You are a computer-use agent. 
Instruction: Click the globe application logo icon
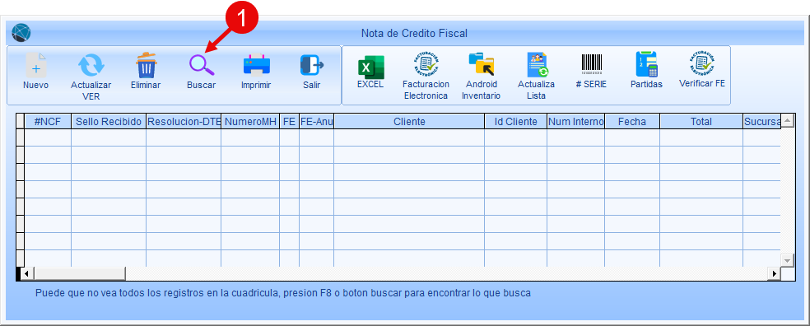coord(21,33)
